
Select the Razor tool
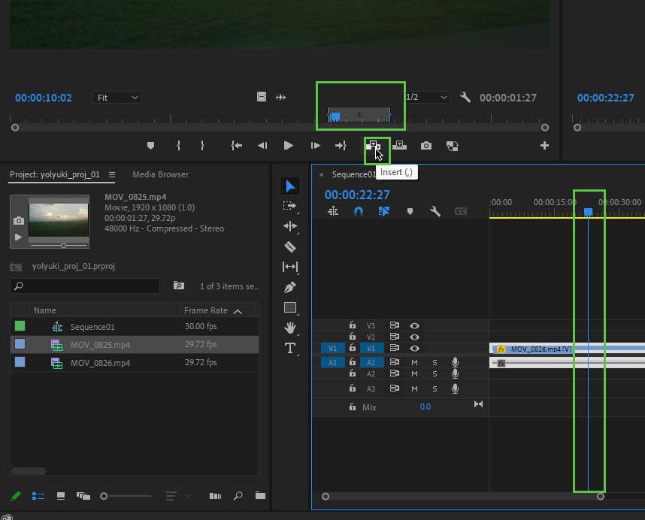pos(290,246)
